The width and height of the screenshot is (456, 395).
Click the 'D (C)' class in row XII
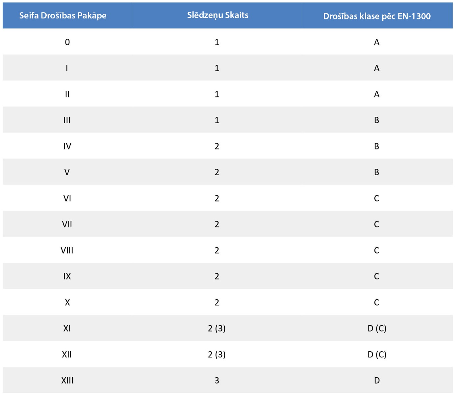(377, 355)
